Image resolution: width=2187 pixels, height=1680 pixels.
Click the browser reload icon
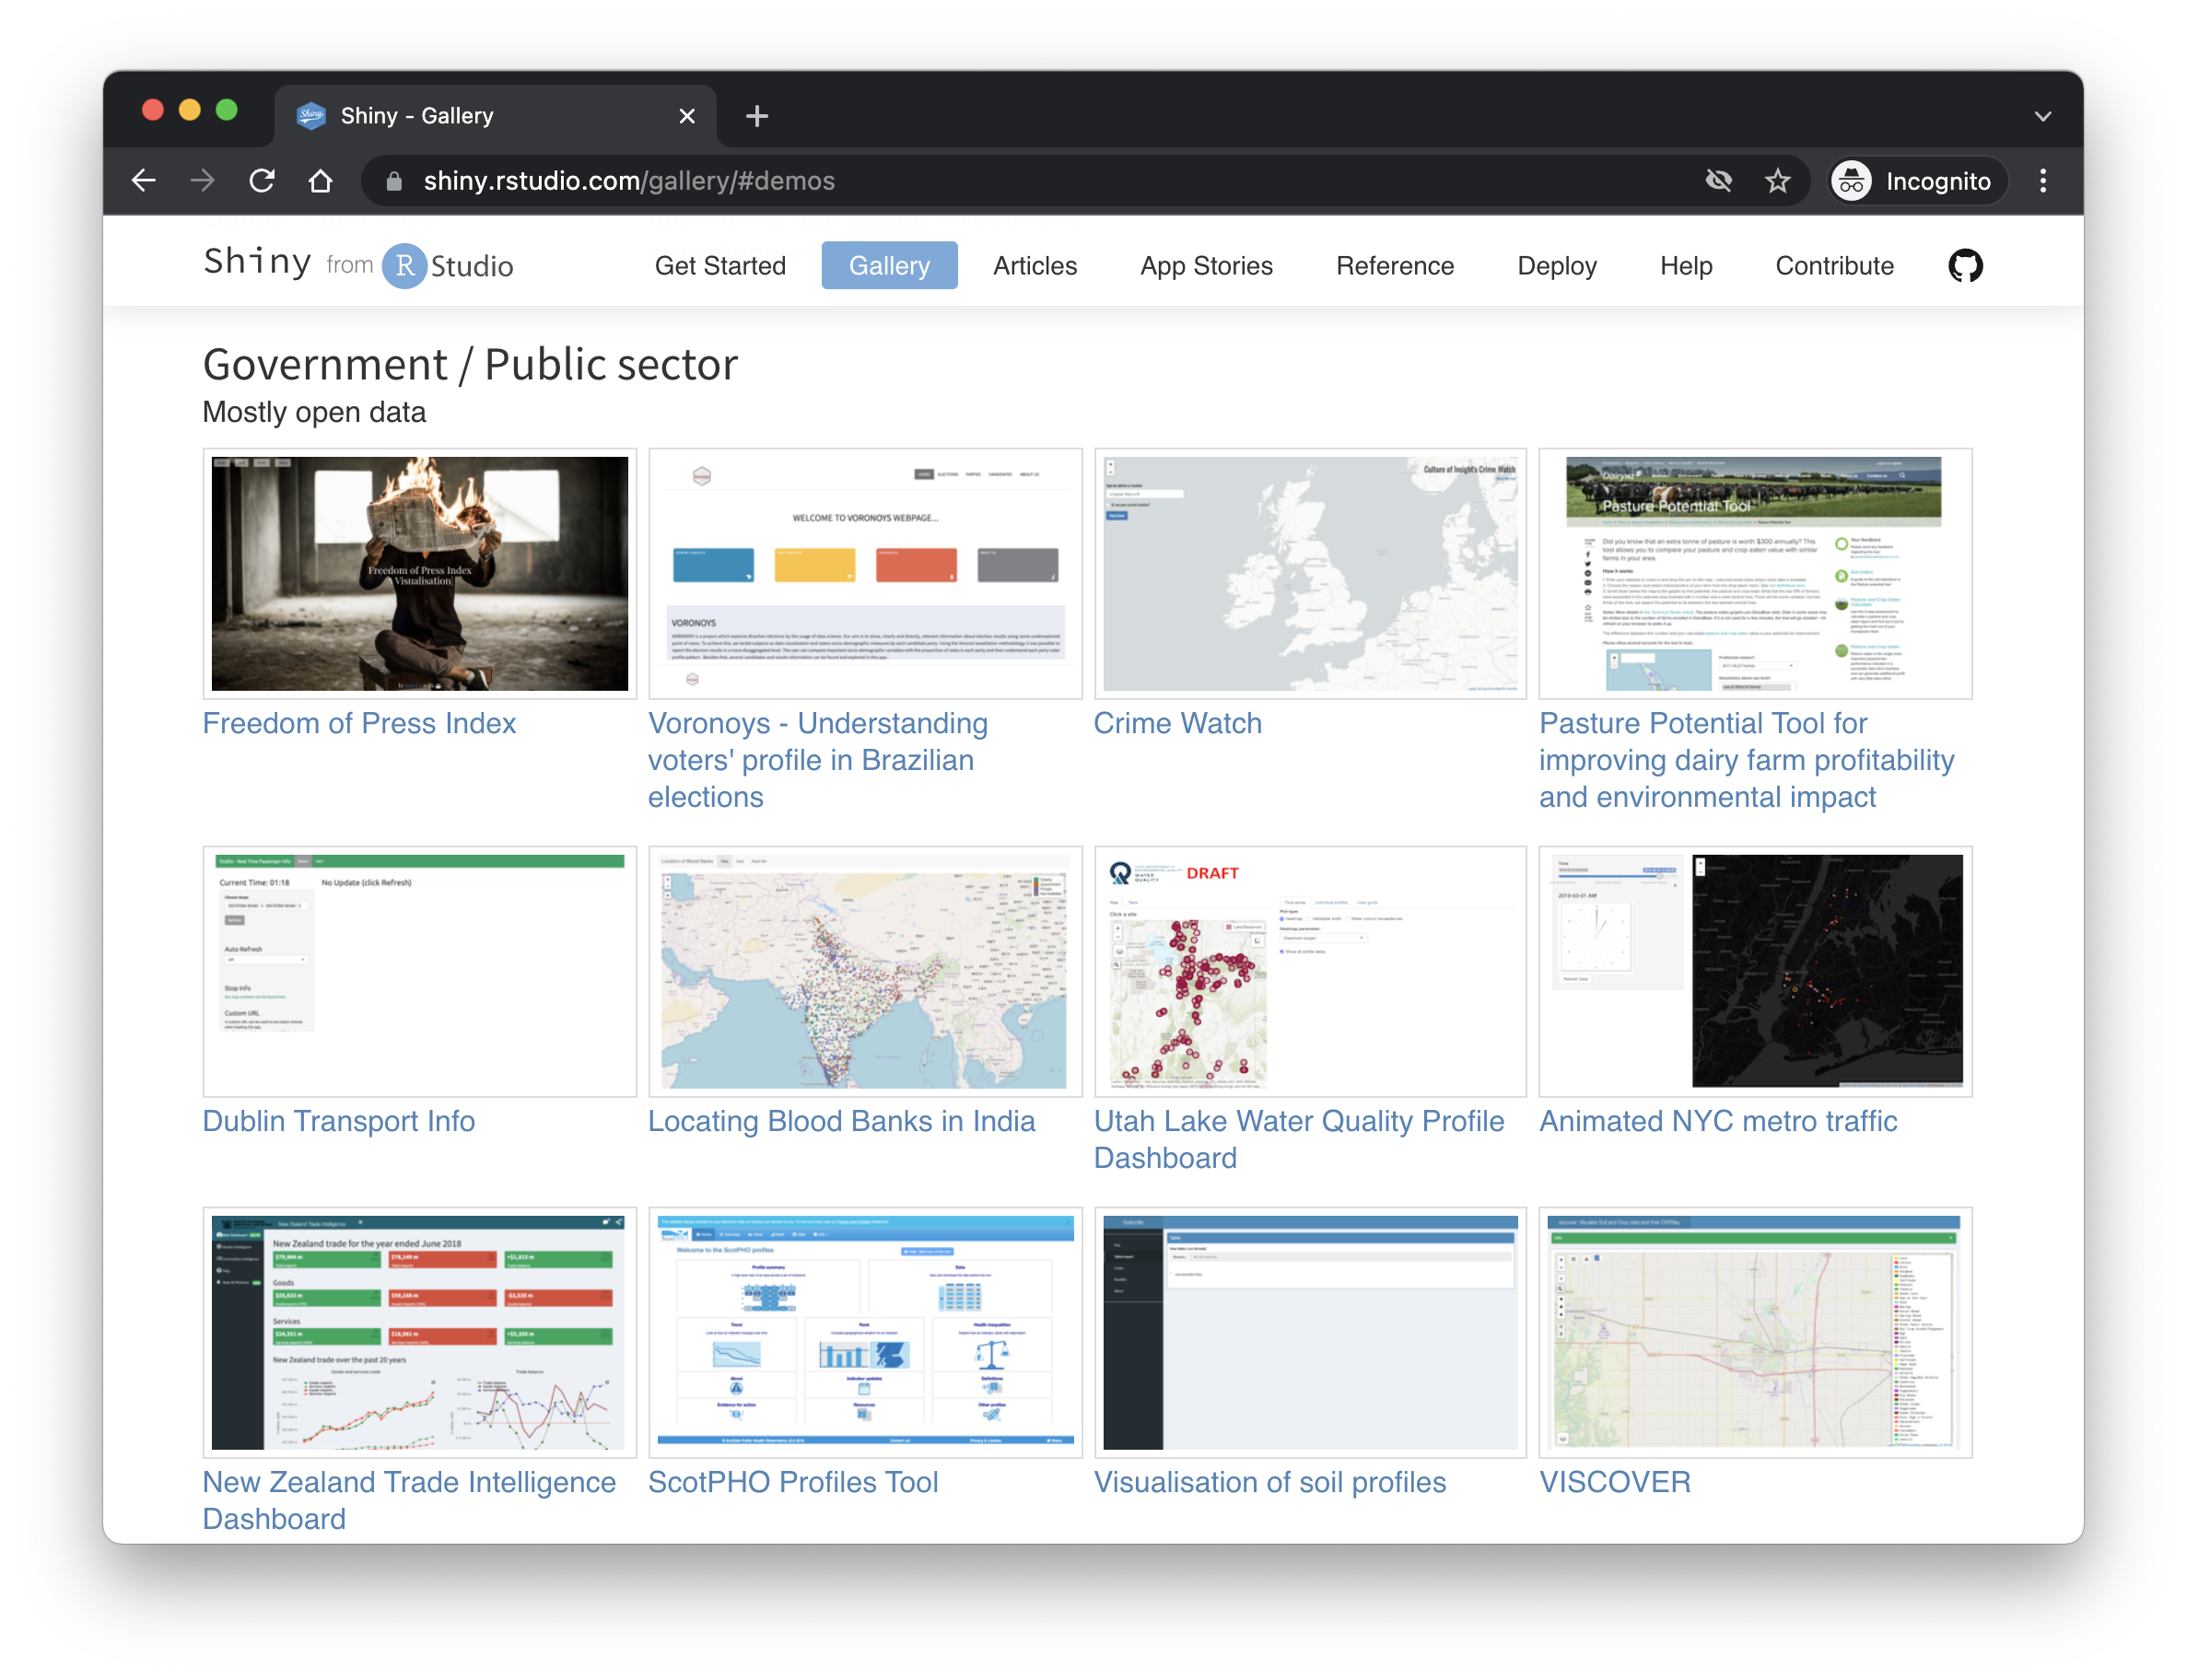262,181
